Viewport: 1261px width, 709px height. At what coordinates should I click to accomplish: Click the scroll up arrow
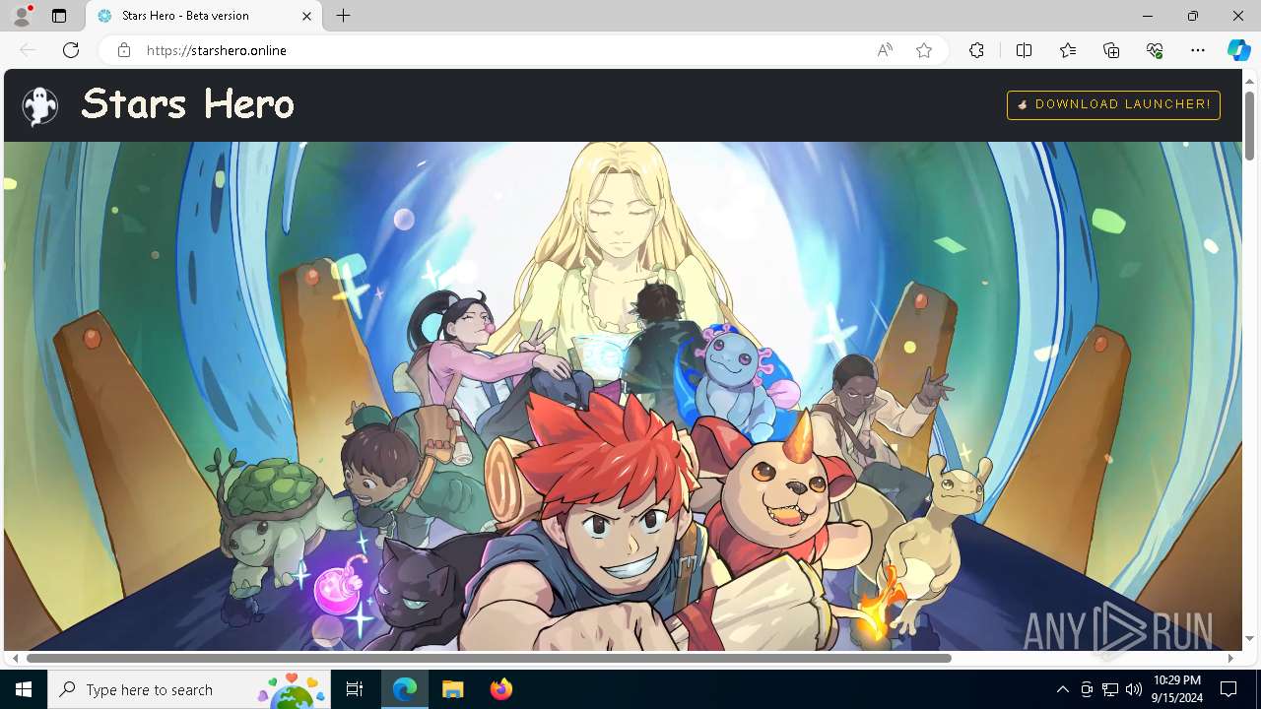point(1249,80)
